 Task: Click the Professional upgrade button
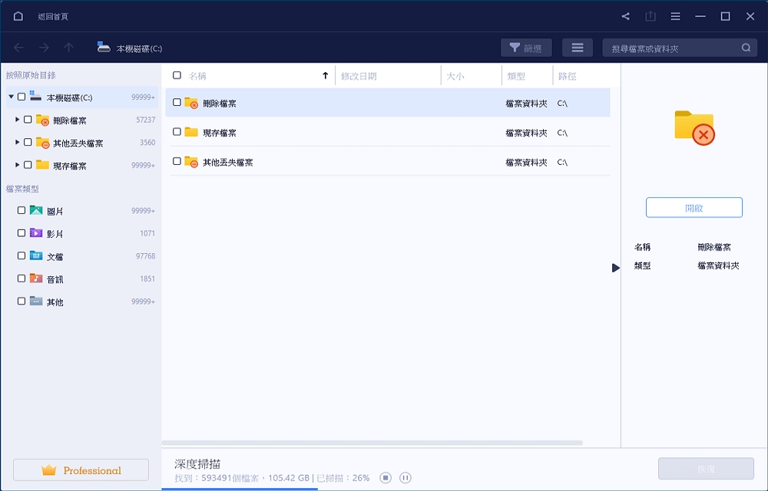pos(81,470)
